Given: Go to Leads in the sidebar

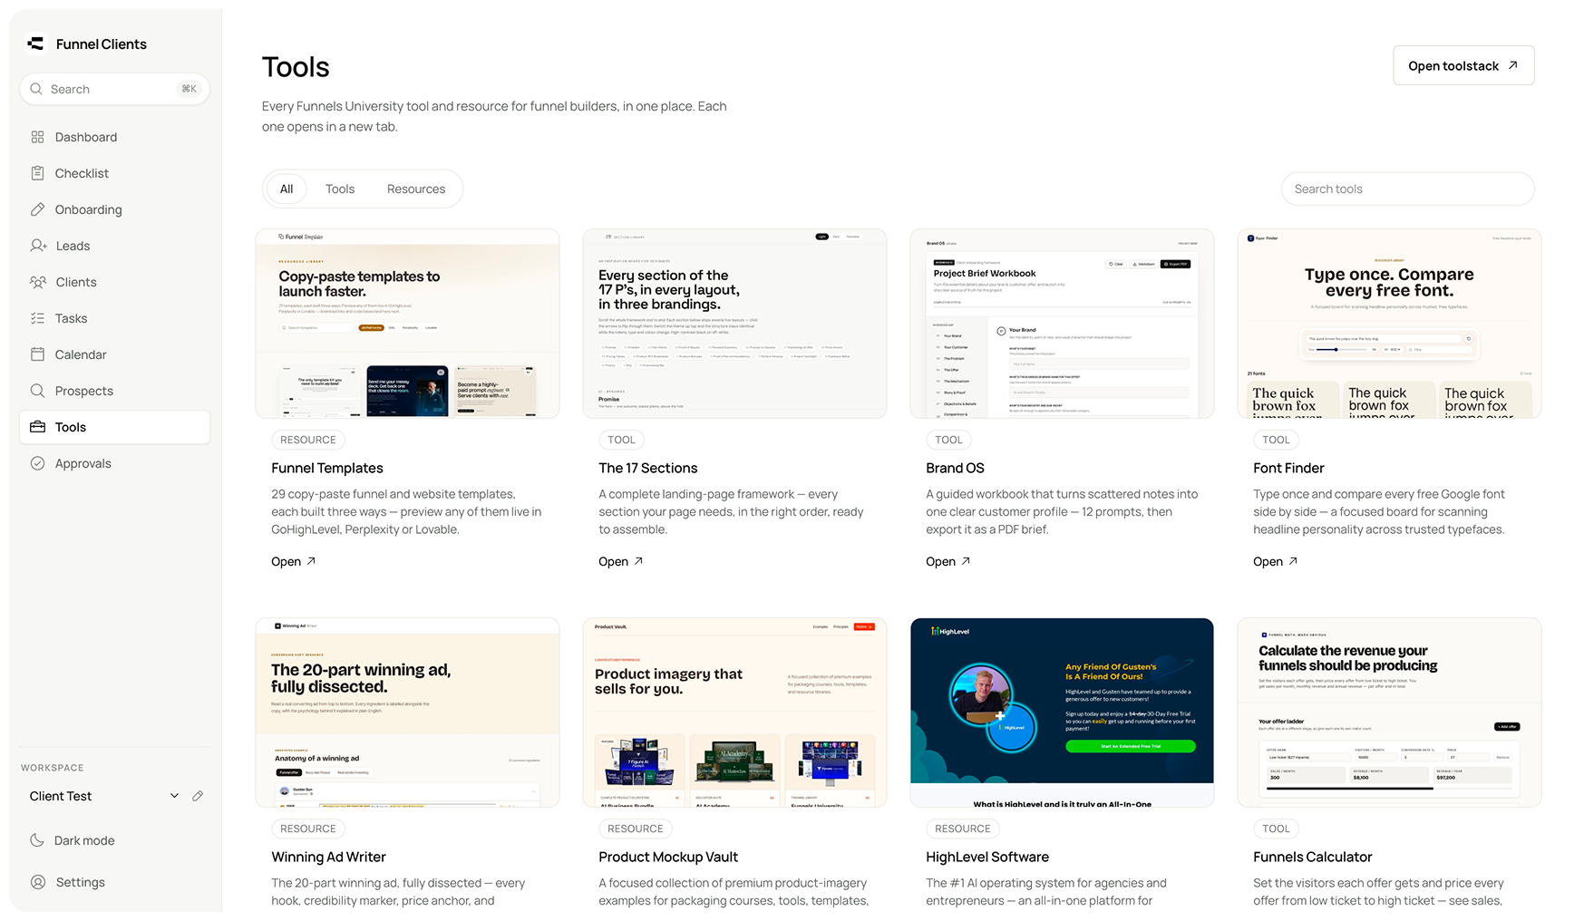Looking at the screenshot, I should click(114, 246).
